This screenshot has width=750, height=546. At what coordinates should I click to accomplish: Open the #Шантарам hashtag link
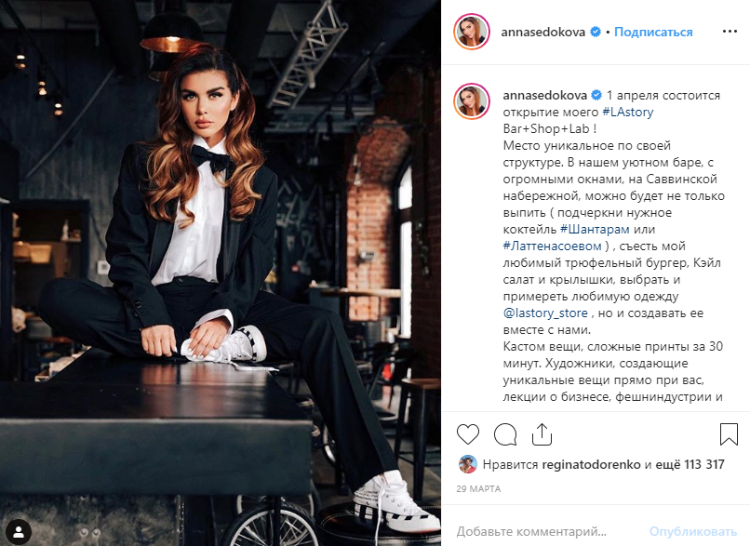[x=595, y=229]
